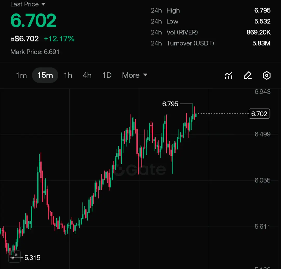281x269 pixels.
Task: Select the 15m timeframe tab
Action: pyautogui.click(x=45, y=75)
